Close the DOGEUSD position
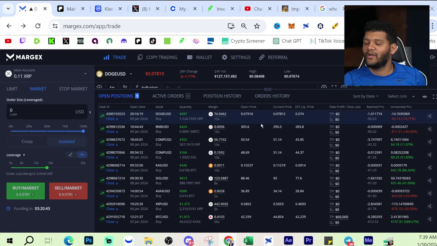Image resolution: width=437 pixels, height=246 pixels. 112,119
